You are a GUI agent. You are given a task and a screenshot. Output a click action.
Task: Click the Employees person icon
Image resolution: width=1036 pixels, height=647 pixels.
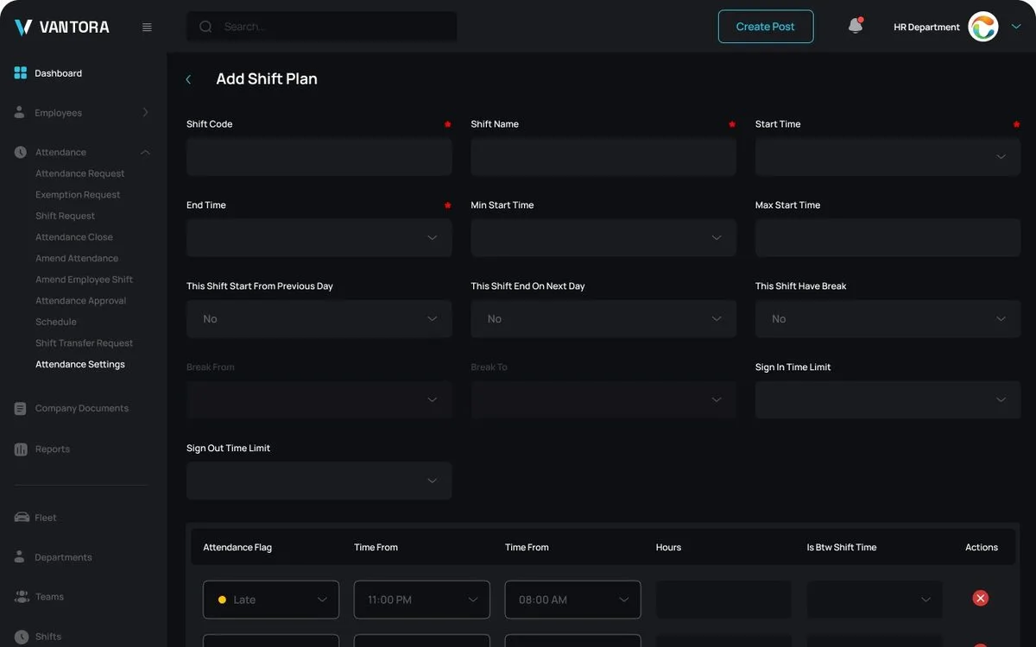click(x=20, y=112)
